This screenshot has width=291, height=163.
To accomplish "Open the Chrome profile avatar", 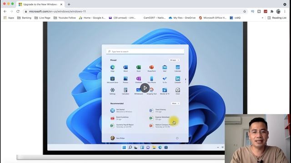I will click(x=278, y=11).
